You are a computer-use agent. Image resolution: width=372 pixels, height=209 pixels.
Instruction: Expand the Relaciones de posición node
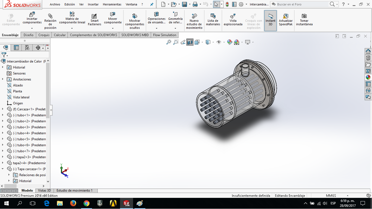pyautogui.click(x=9, y=175)
